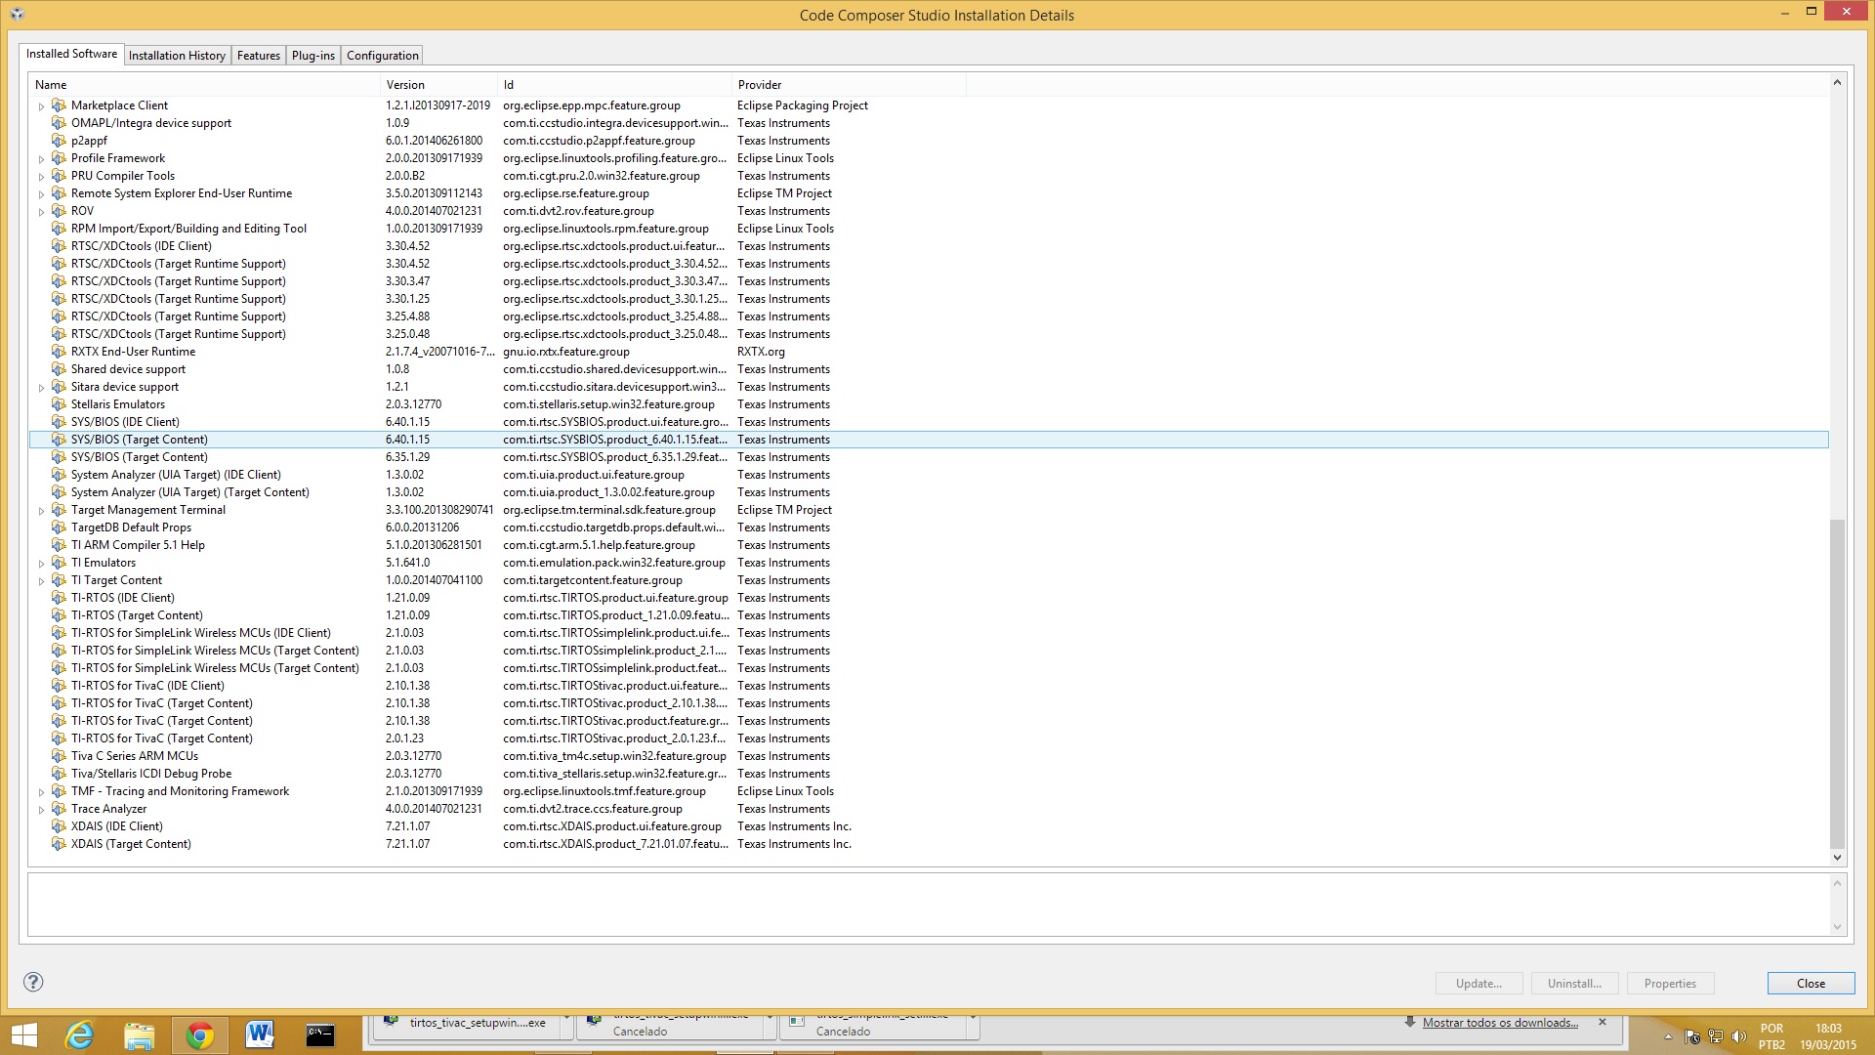Expand the Marketplace Client node
The height and width of the screenshot is (1055, 1875).
click(40, 105)
